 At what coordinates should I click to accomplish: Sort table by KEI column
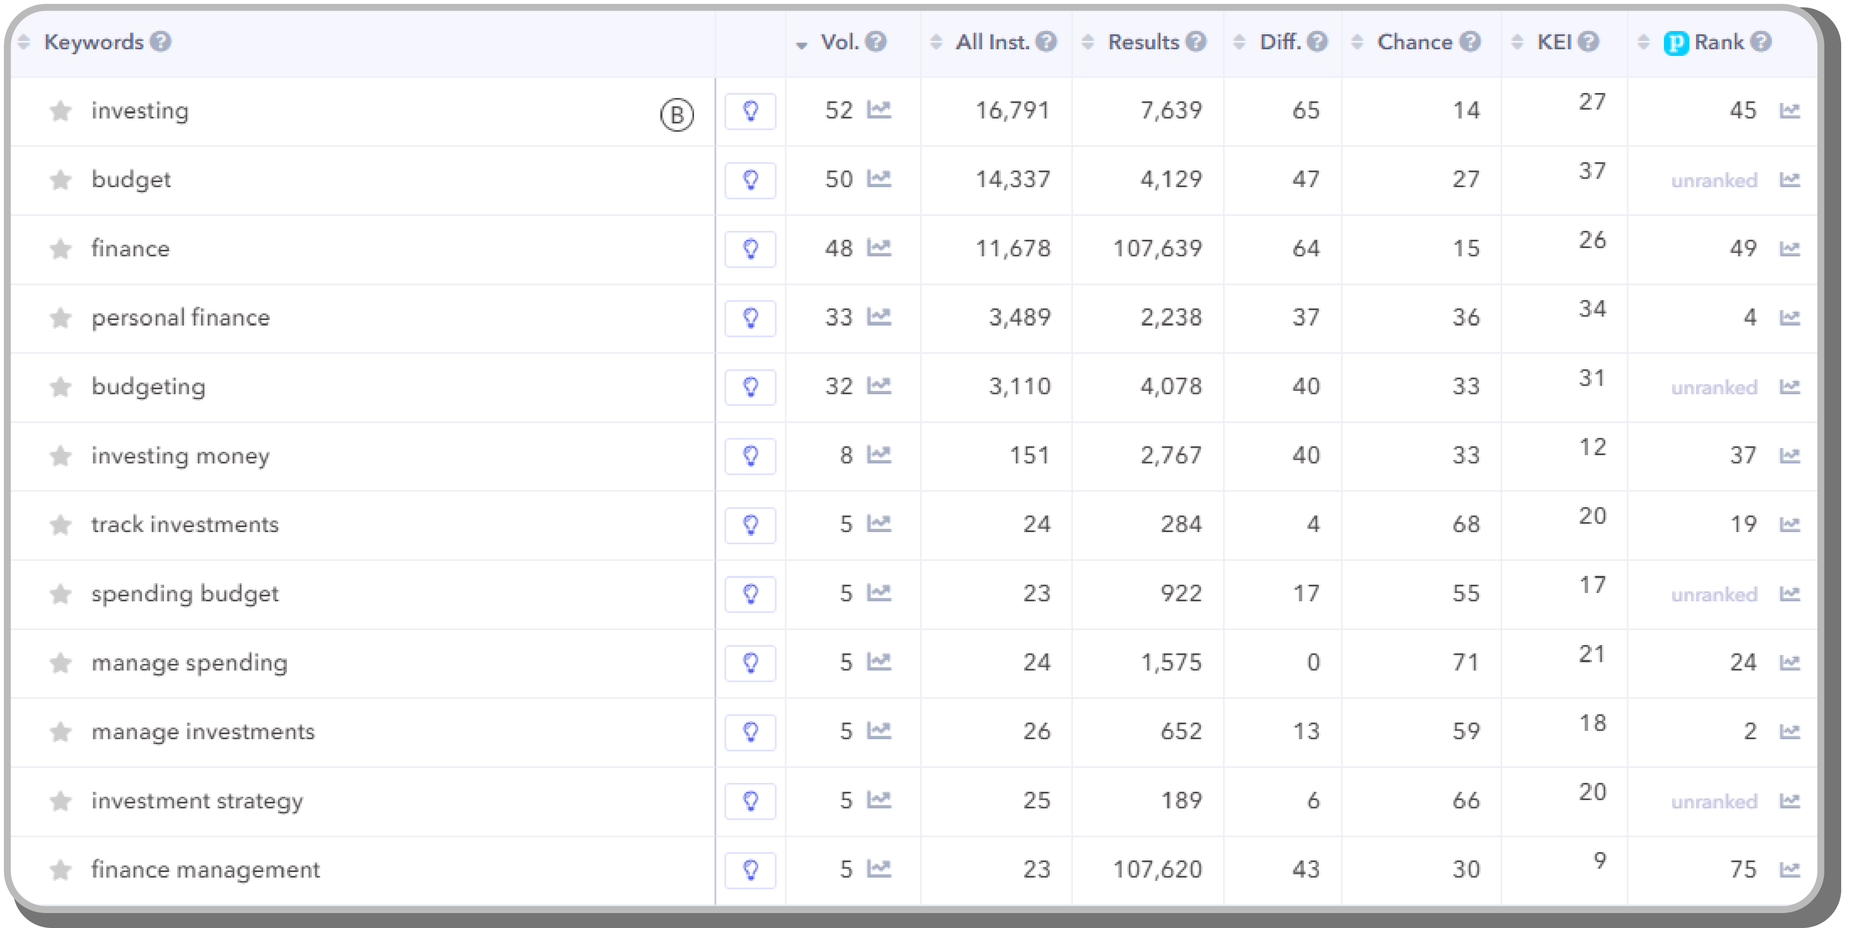(x=1517, y=42)
